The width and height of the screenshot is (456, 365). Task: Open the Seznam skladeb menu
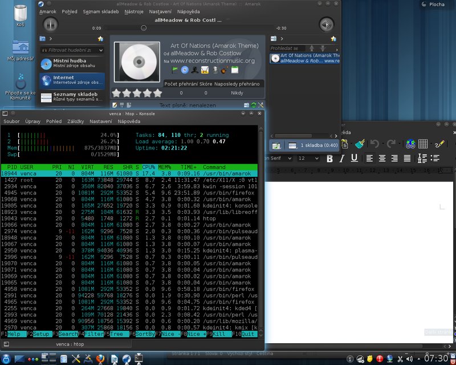coord(101,11)
